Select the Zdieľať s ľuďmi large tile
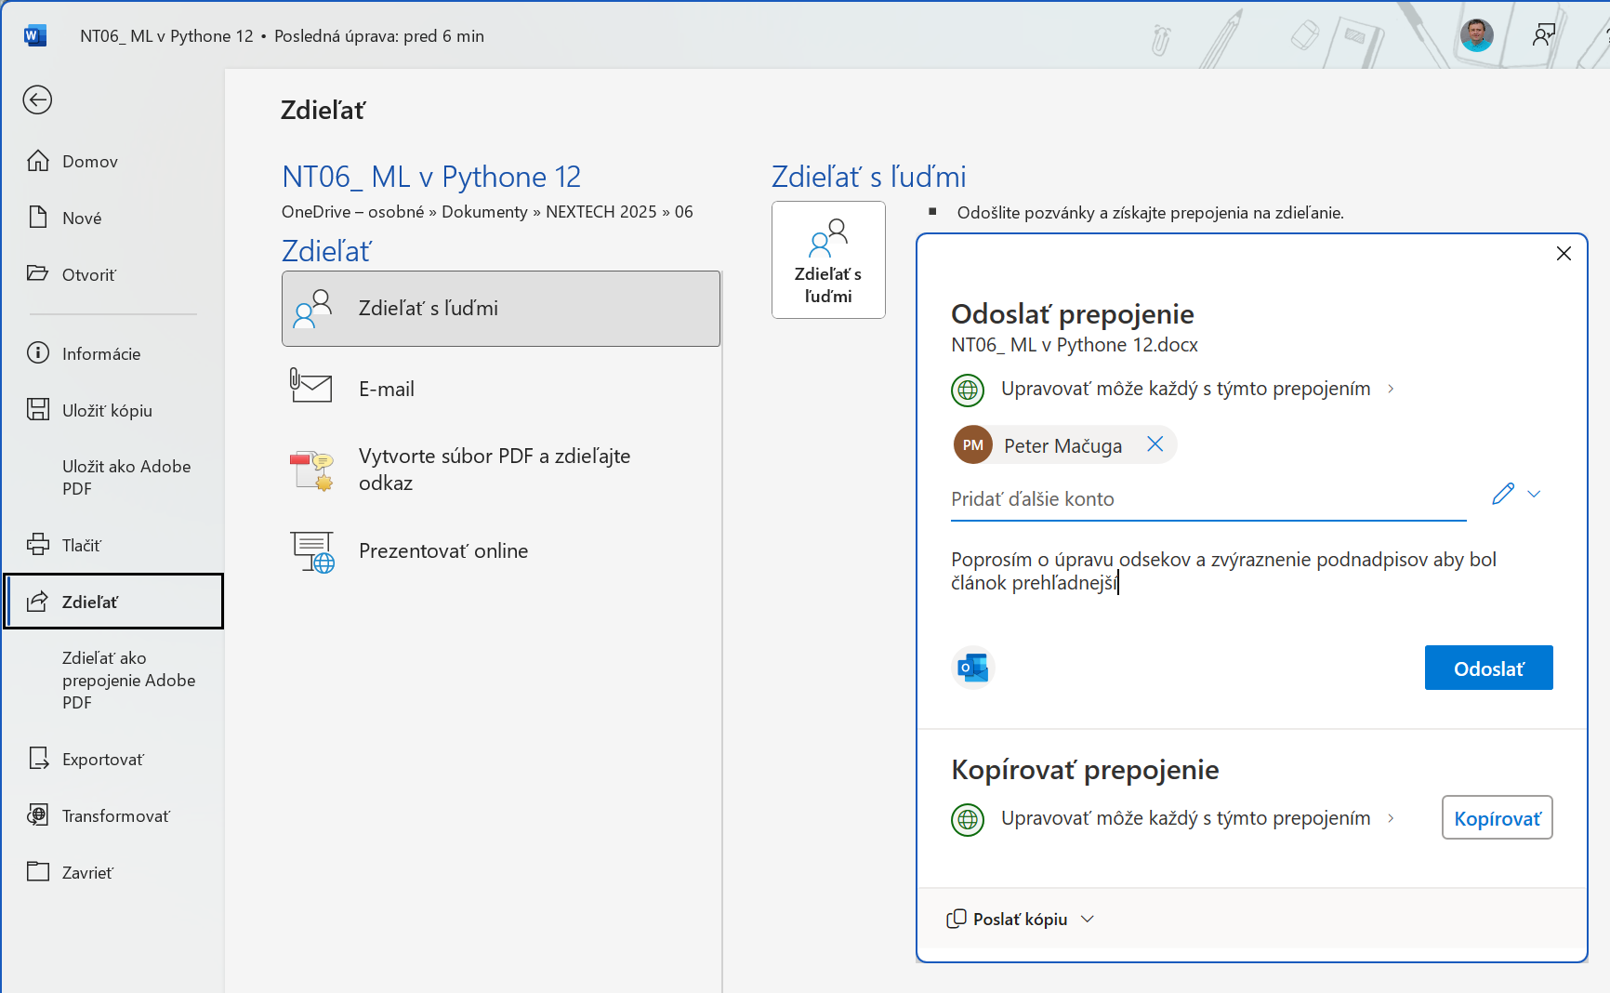Viewport: 1610px width, 993px height. click(828, 260)
